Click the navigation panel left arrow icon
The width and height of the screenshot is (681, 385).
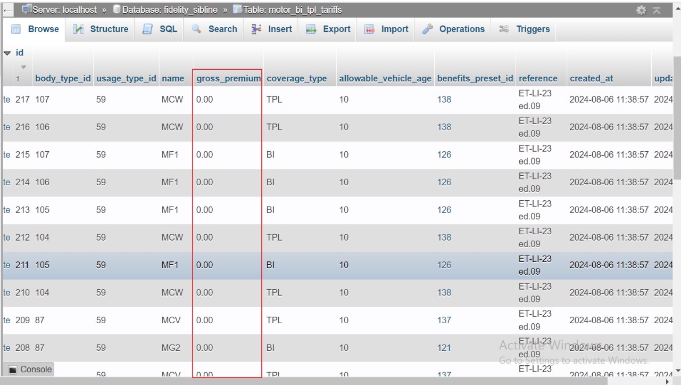click(8, 10)
